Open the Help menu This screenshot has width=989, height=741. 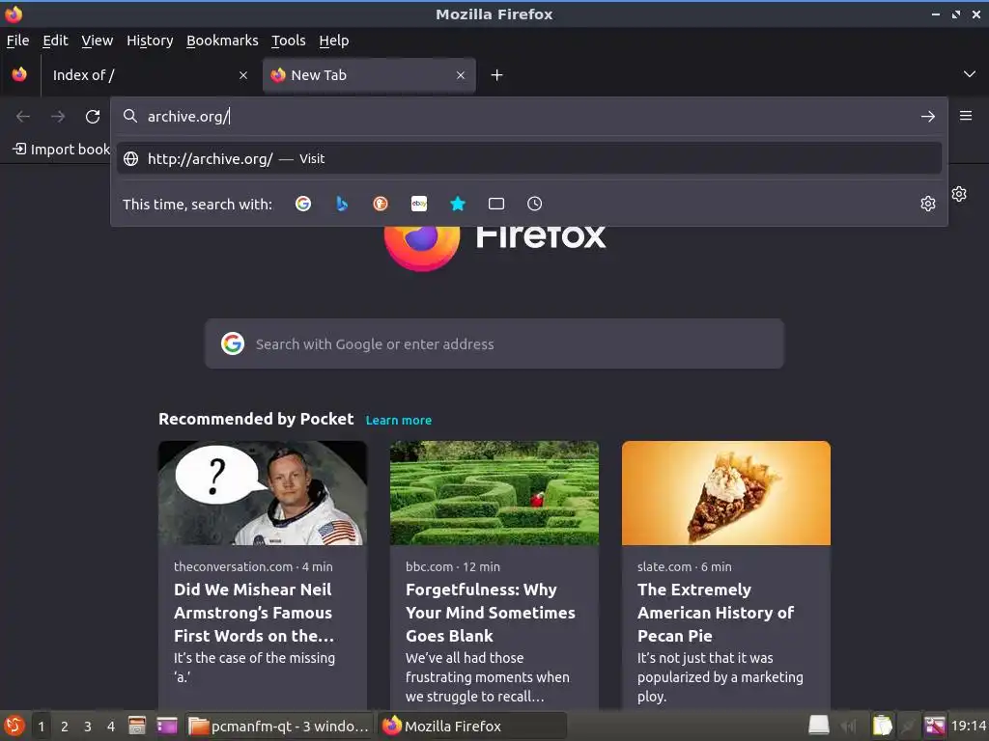pos(333,41)
